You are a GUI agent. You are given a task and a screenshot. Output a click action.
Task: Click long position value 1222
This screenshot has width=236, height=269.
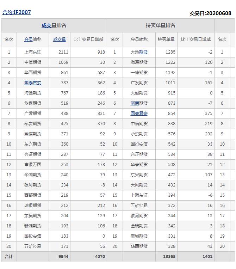coord(170,62)
